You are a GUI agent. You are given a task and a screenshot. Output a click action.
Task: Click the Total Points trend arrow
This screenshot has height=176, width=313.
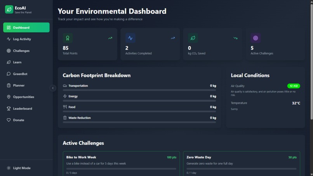[110, 38]
